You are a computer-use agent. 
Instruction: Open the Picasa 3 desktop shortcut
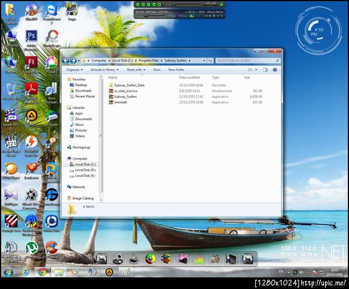point(52,65)
